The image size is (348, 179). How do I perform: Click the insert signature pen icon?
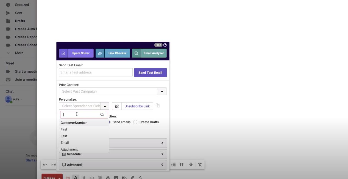(x=132, y=178)
